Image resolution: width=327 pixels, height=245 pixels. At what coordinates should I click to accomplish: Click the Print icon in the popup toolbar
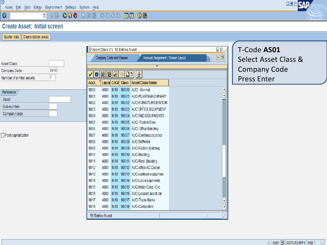[x=127, y=74]
